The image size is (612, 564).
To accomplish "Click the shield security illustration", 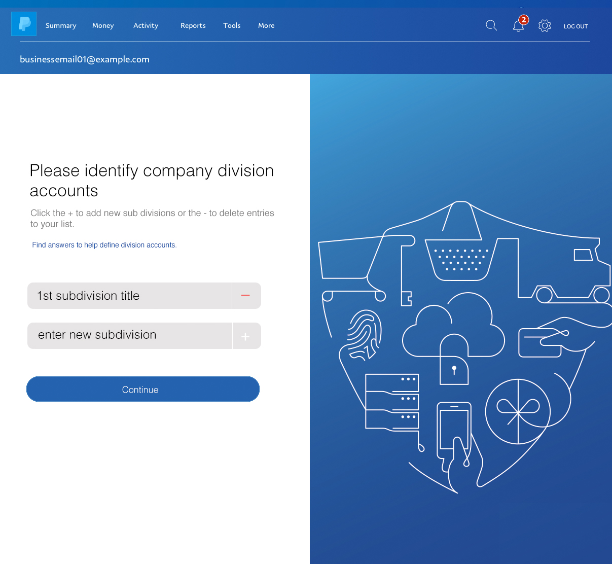I will point(461,345).
